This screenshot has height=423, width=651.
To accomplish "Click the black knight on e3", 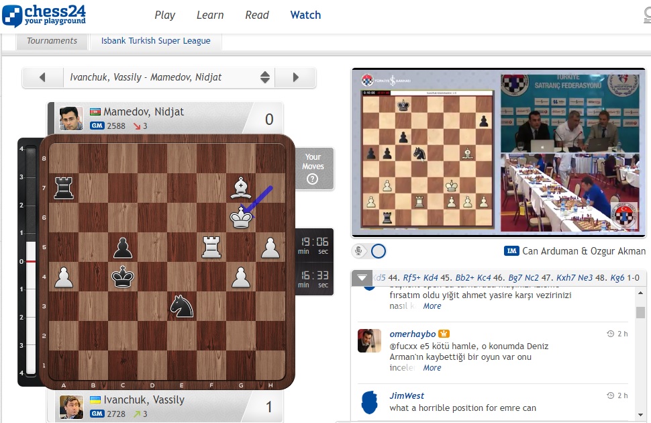I will tap(182, 306).
